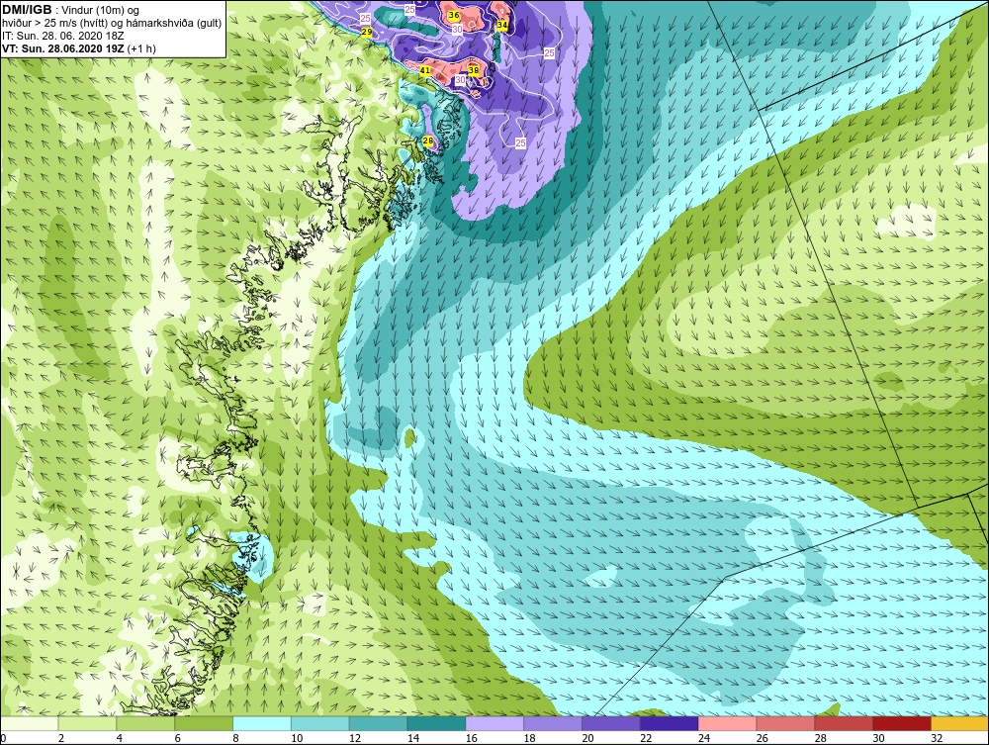
Task: Click the DMI/IGB title text
Action: [x=27, y=10]
